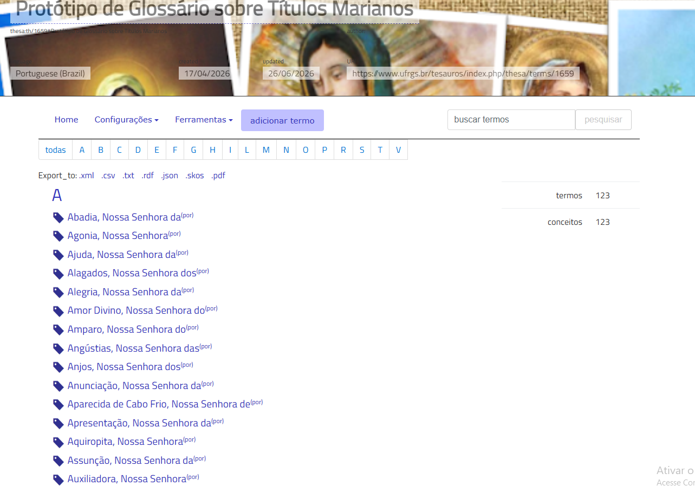The width and height of the screenshot is (695, 499).
Task: Filter terms by letter C
Action: pyautogui.click(x=119, y=150)
